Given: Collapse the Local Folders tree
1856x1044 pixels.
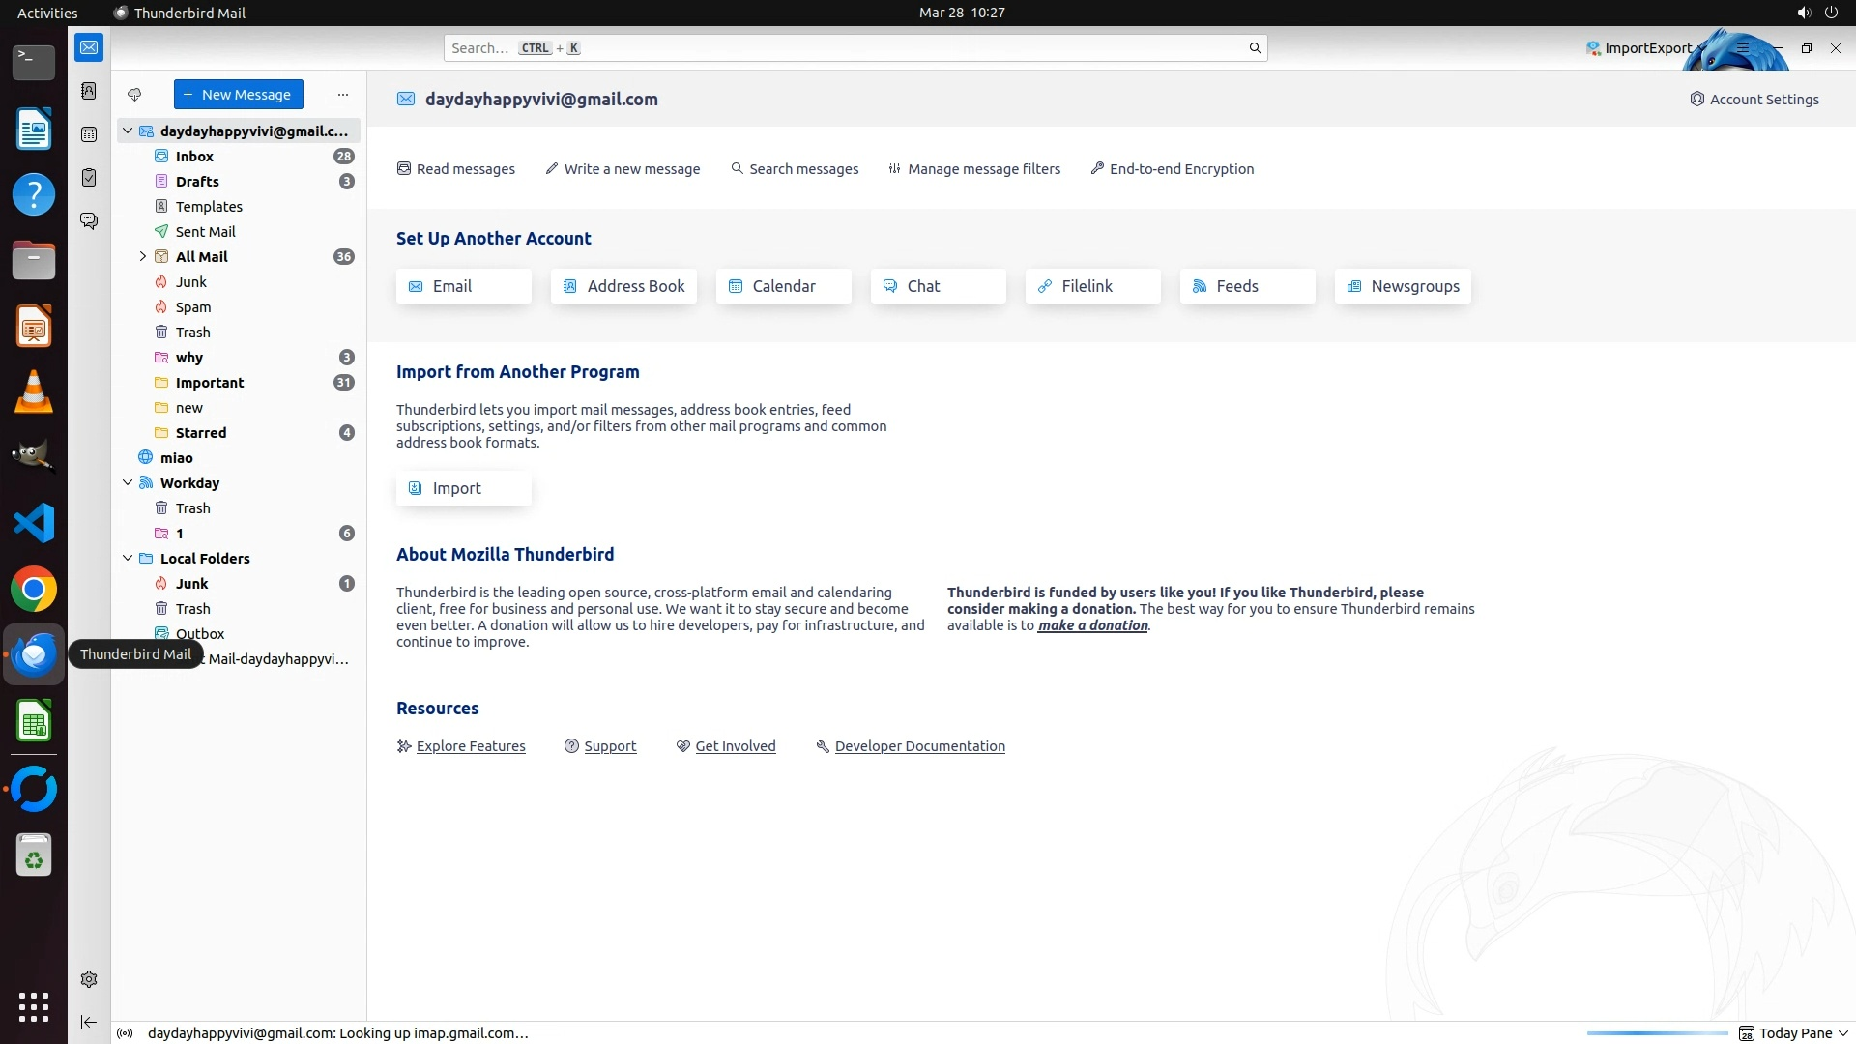Looking at the screenshot, I should click(128, 558).
